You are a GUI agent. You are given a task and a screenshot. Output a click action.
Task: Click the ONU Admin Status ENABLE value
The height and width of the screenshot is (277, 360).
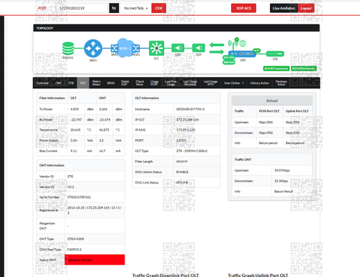point(182,172)
